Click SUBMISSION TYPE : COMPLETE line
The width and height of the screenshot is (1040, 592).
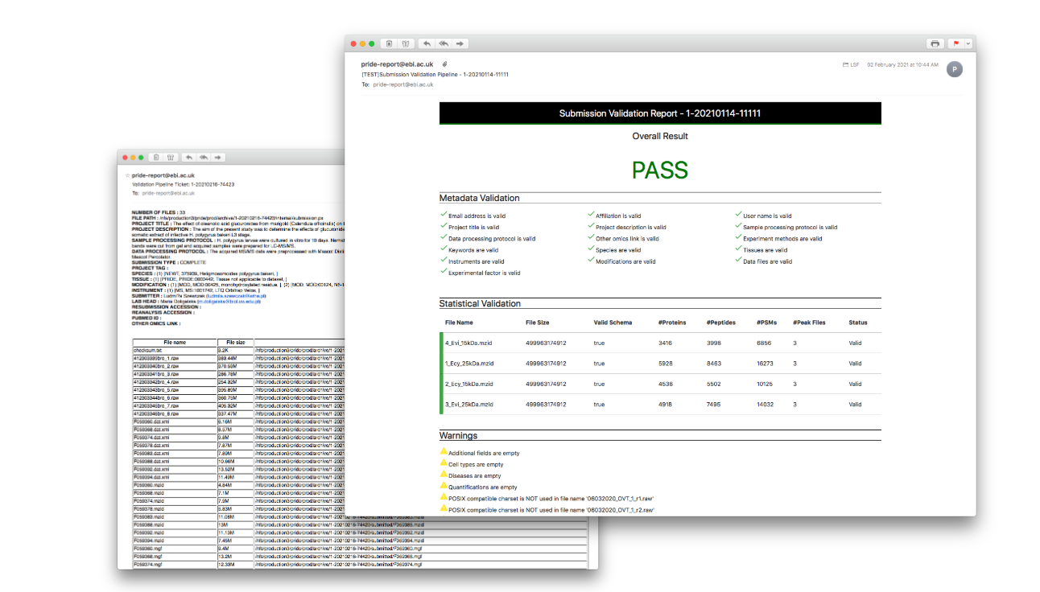169,262
